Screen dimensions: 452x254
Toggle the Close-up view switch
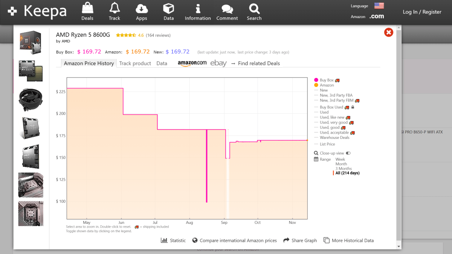pyautogui.click(x=348, y=153)
